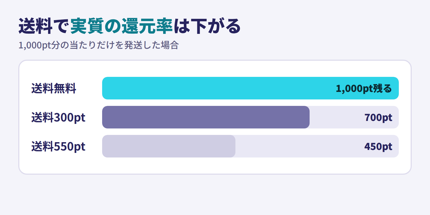Click the subtitle 1,000pt分の当たりだけを発送した場合
The width and height of the screenshot is (430, 215).
point(99,45)
